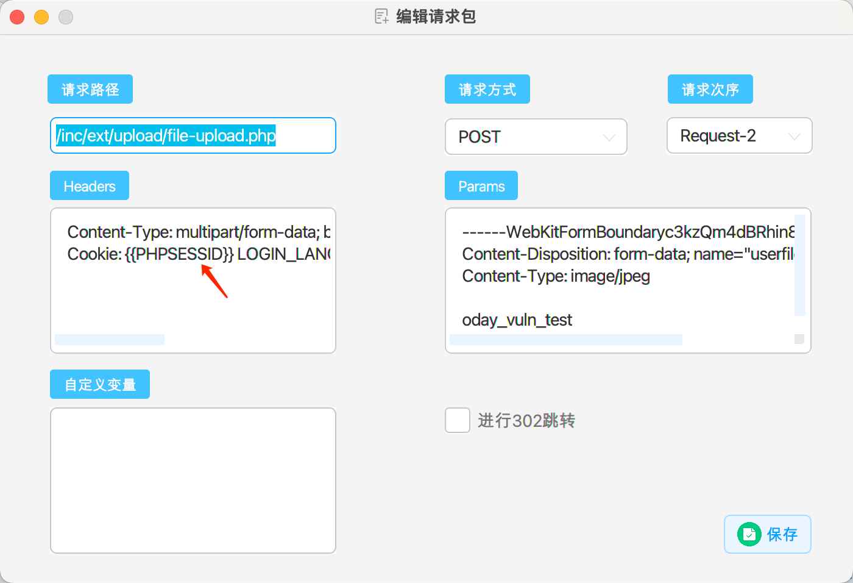Click the 请求方式 label badge
The height and width of the screenshot is (583, 853).
coord(487,88)
